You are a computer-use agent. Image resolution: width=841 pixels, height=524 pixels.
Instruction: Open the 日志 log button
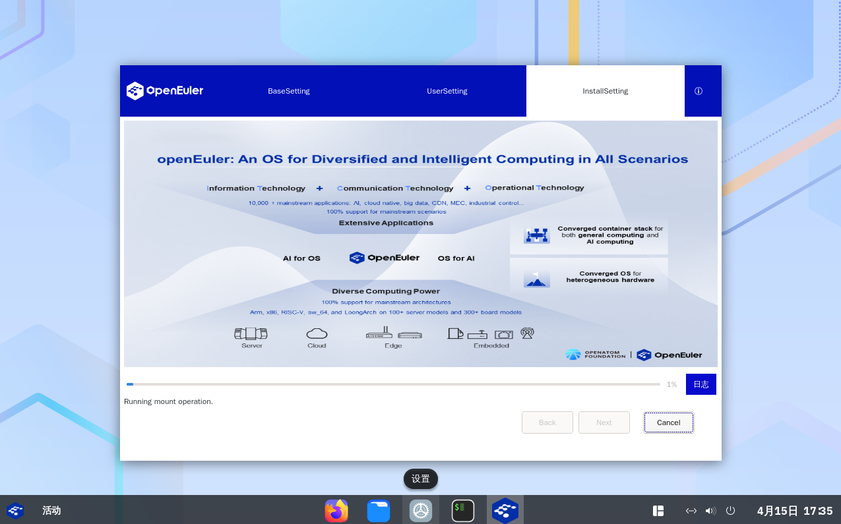click(701, 384)
